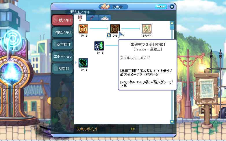
Task: Click the 黒狼玉マスタリ中級 skill icon
Action: coord(115,29)
